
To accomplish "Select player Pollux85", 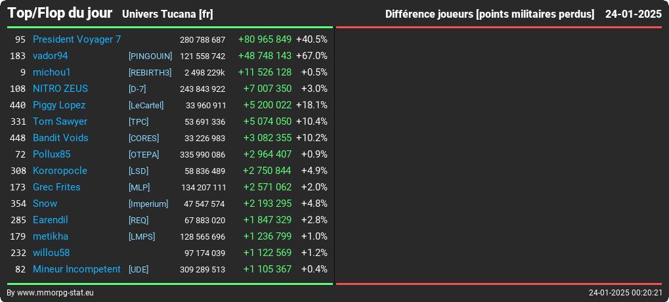I will [52, 154].
